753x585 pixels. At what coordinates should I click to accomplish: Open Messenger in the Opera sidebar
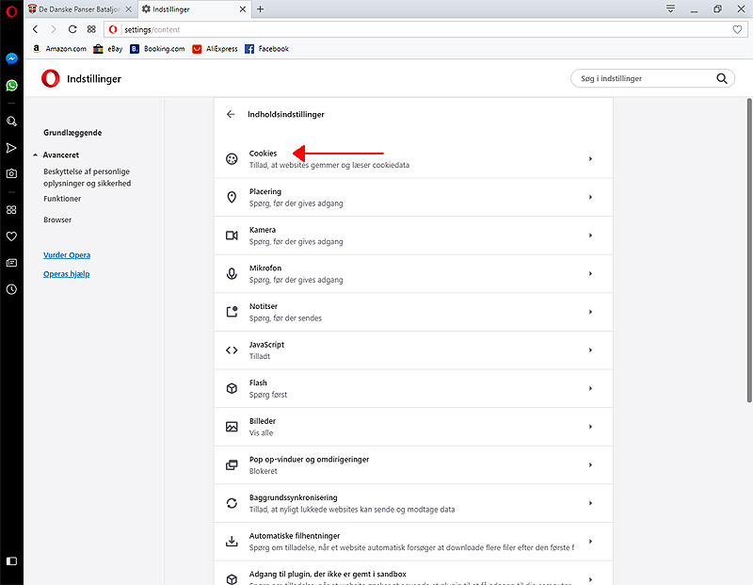[11, 58]
